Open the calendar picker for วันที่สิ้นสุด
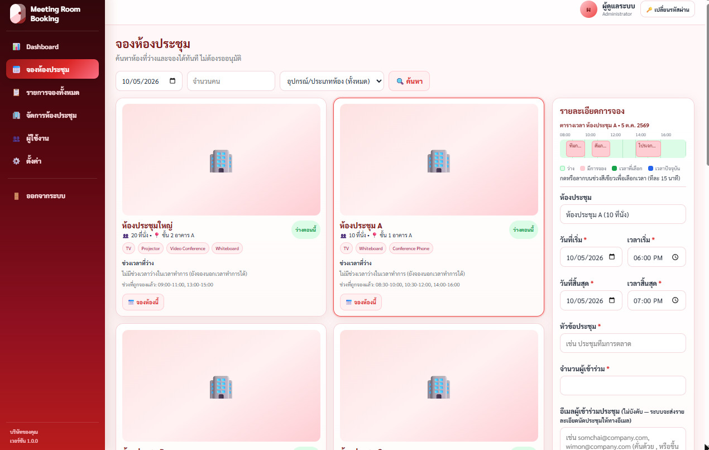The width and height of the screenshot is (709, 450). (612, 300)
